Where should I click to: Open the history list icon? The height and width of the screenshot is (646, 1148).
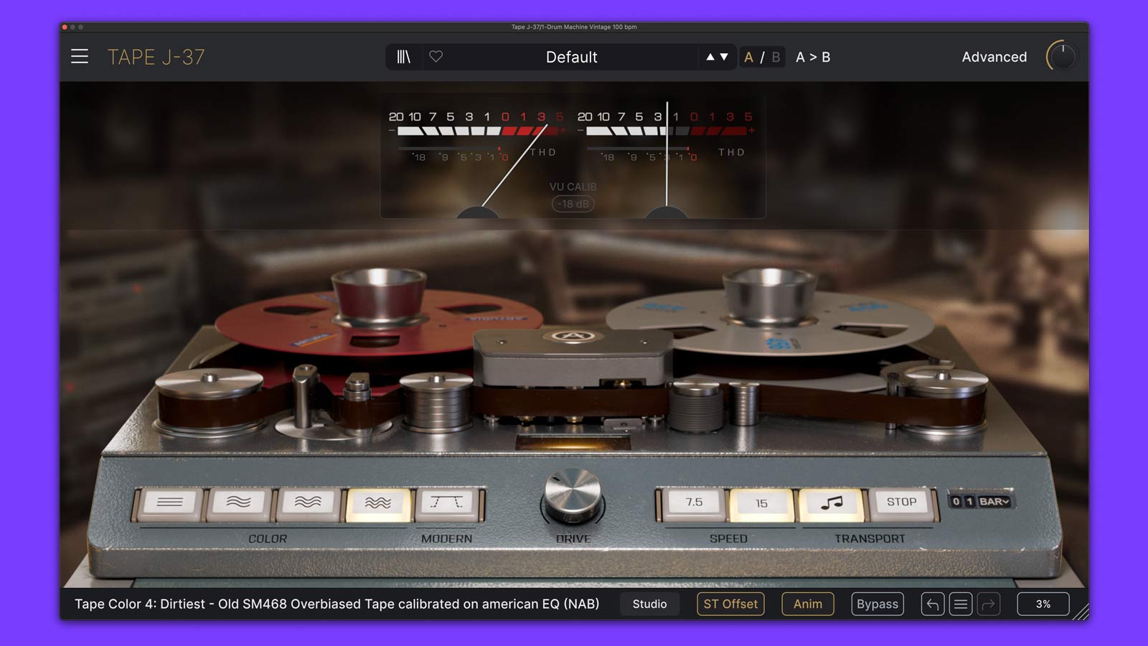(x=960, y=604)
